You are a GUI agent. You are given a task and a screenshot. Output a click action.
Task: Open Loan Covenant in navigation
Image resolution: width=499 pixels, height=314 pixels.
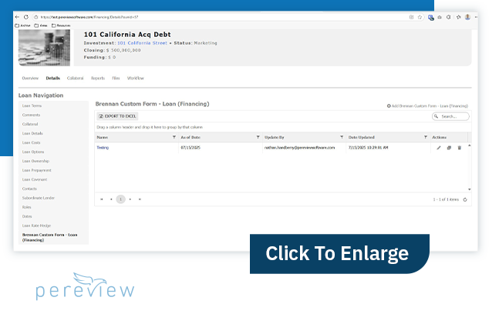[x=35, y=179]
